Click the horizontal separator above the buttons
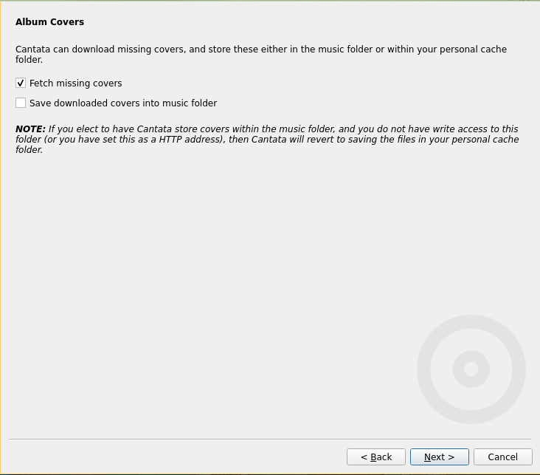The image size is (540, 475). (270, 440)
